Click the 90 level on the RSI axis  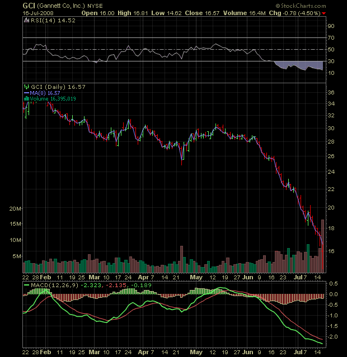331,26
